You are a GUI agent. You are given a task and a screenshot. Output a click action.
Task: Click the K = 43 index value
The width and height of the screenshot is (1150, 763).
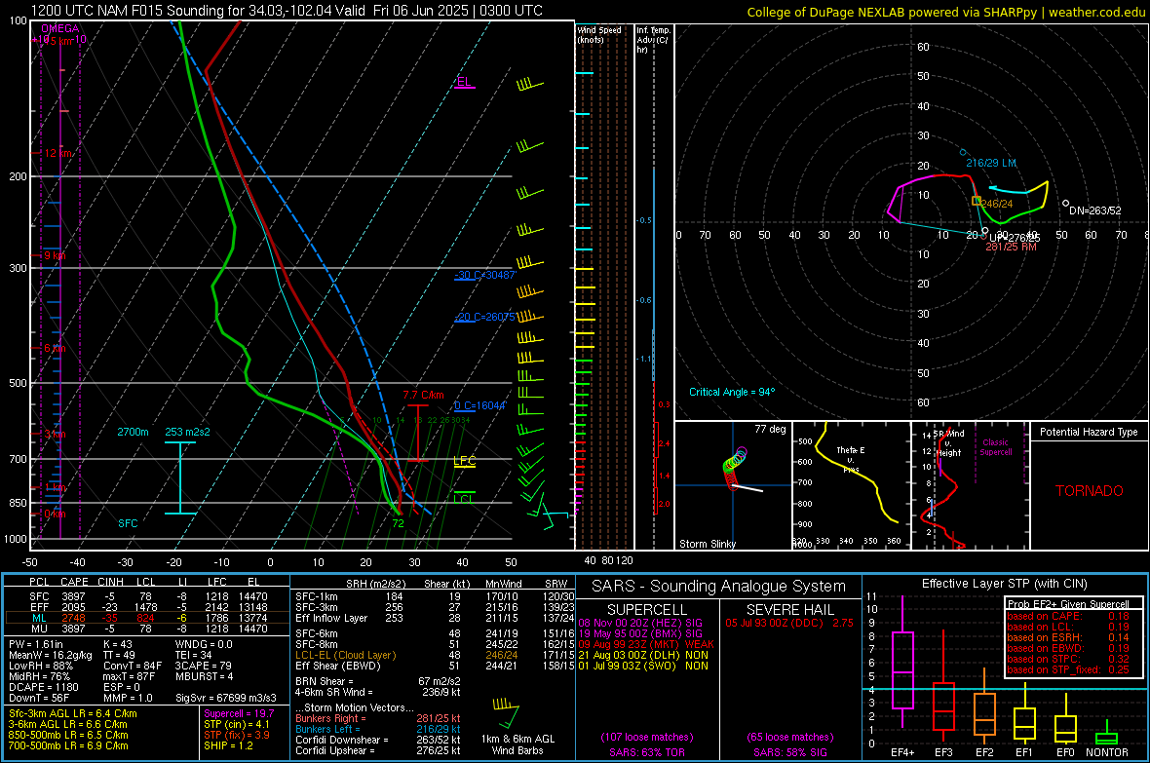pos(117,644)
